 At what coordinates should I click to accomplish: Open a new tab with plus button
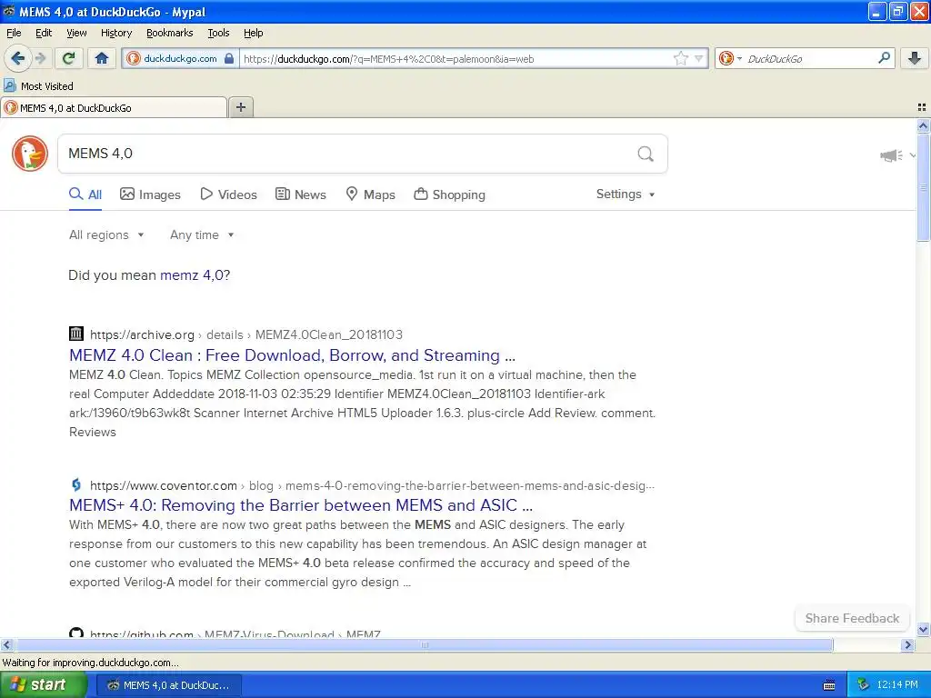click(x=240, y=107)
